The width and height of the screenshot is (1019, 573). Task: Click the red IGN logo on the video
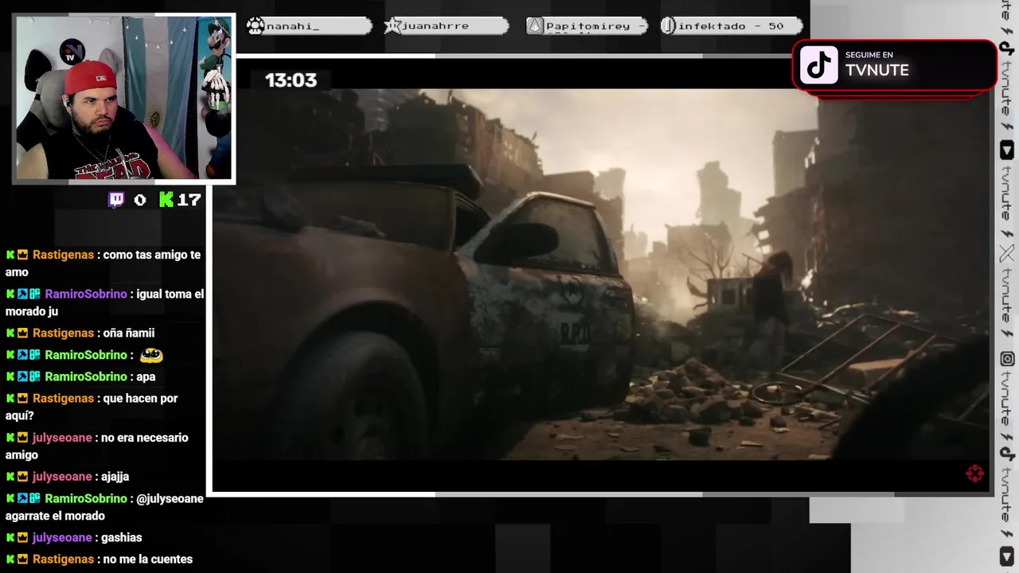click(974, 474)
